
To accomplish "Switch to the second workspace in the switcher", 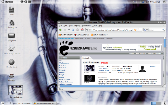I will point(159,103).
